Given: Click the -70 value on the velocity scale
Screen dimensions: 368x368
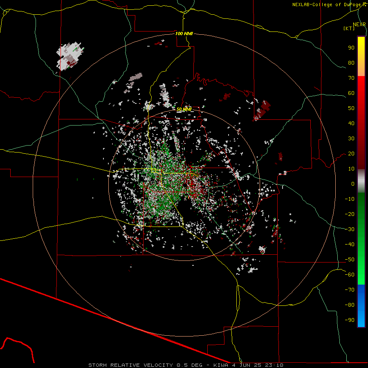Looking at the screenshot, I should click(x=350, y=290).
